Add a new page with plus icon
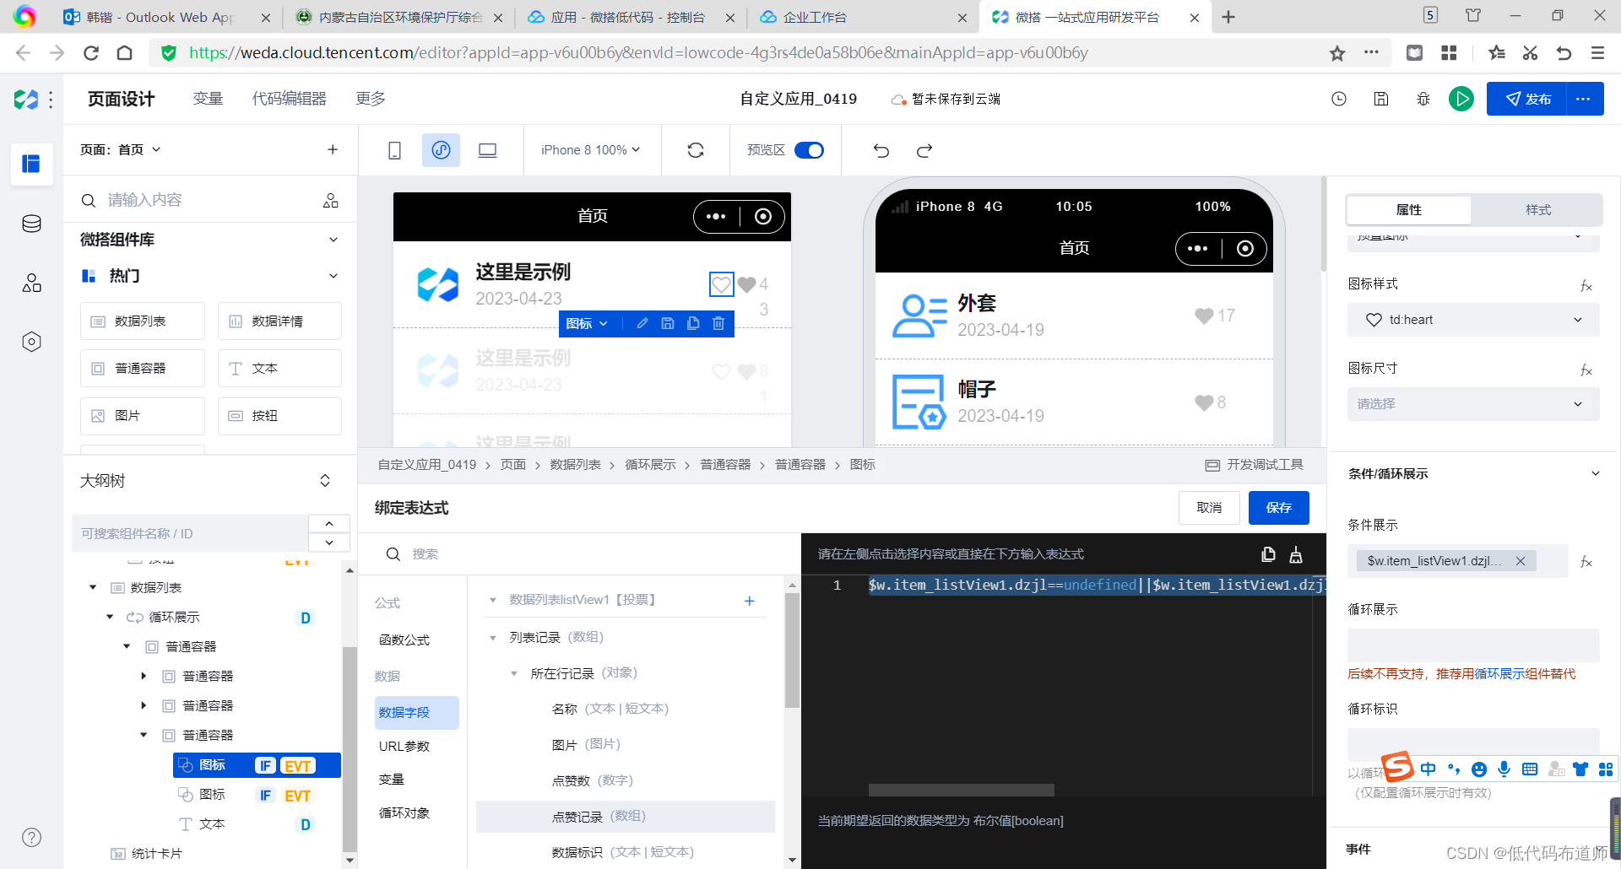Image resolution: width=1621 pixels, height=869 pixels. point(333,149)
